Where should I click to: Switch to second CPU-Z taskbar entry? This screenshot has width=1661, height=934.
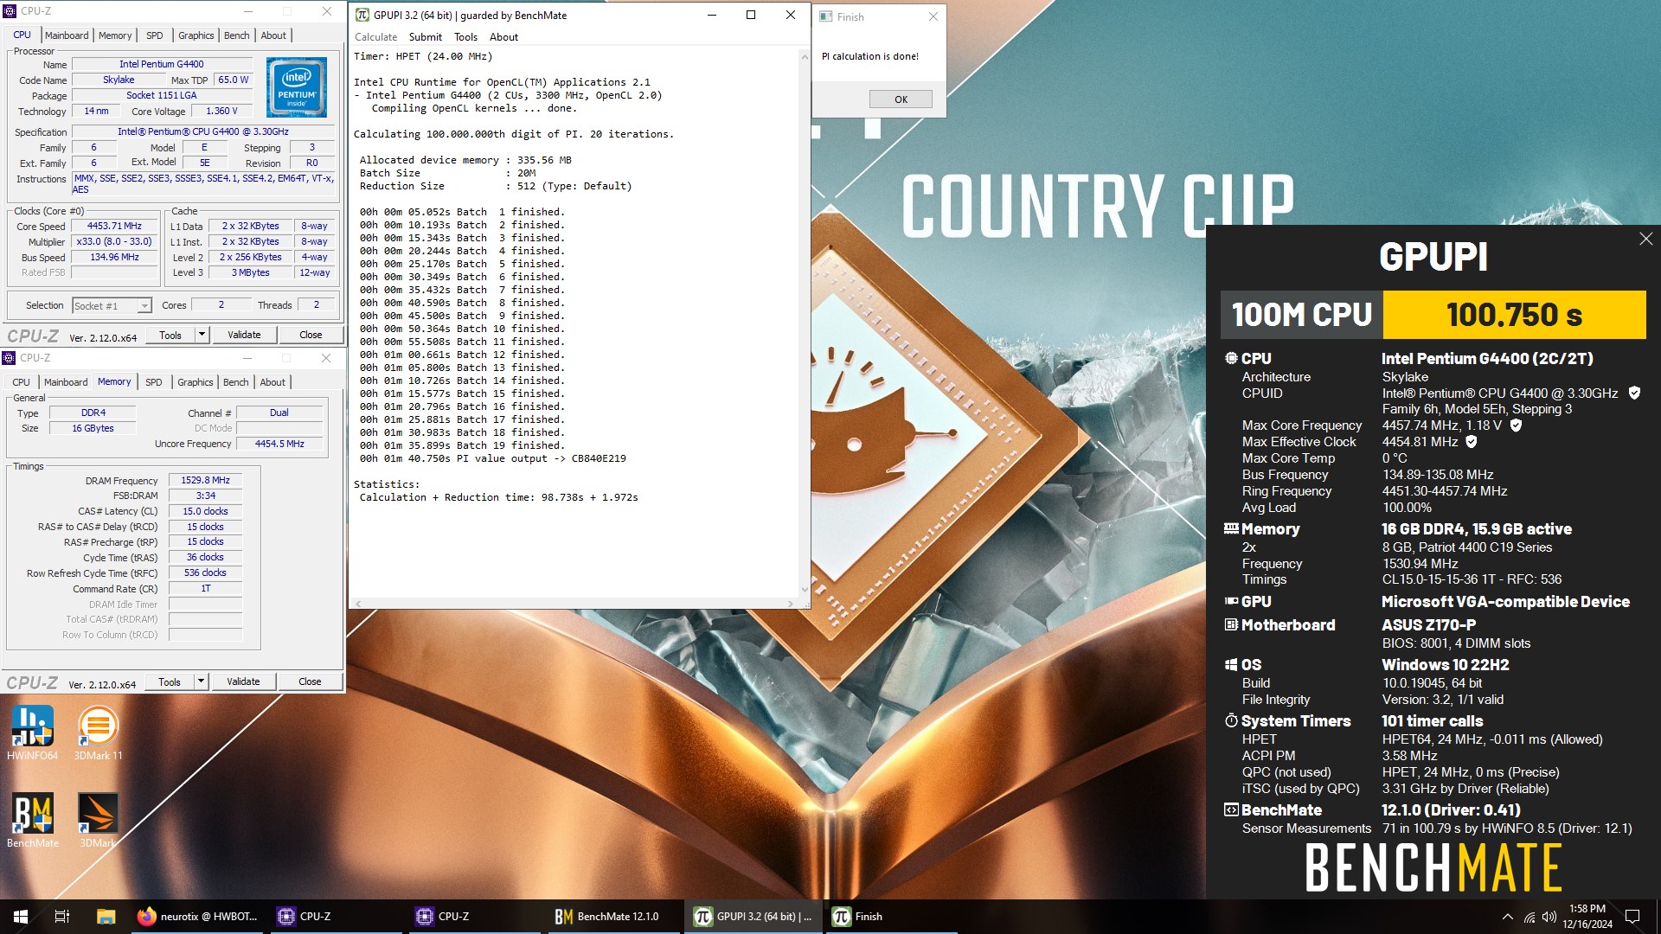(474, 917)
